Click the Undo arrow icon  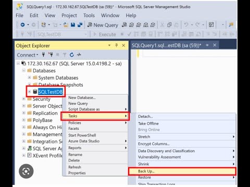coord(186,24)
